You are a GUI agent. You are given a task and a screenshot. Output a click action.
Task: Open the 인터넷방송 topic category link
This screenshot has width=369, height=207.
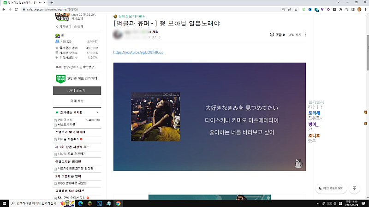pos(87,67)
